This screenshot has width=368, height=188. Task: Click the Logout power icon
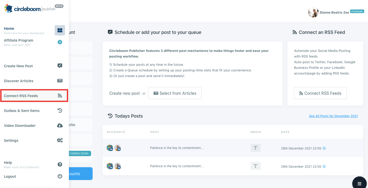(60, 176)
